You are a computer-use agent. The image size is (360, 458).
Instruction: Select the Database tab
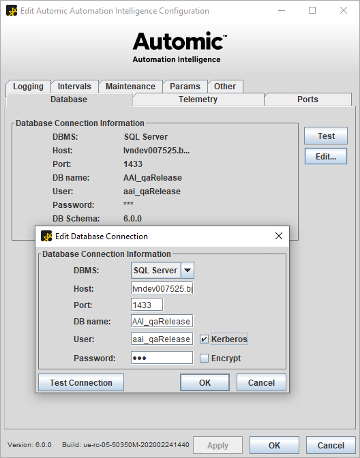coord(69,100)
